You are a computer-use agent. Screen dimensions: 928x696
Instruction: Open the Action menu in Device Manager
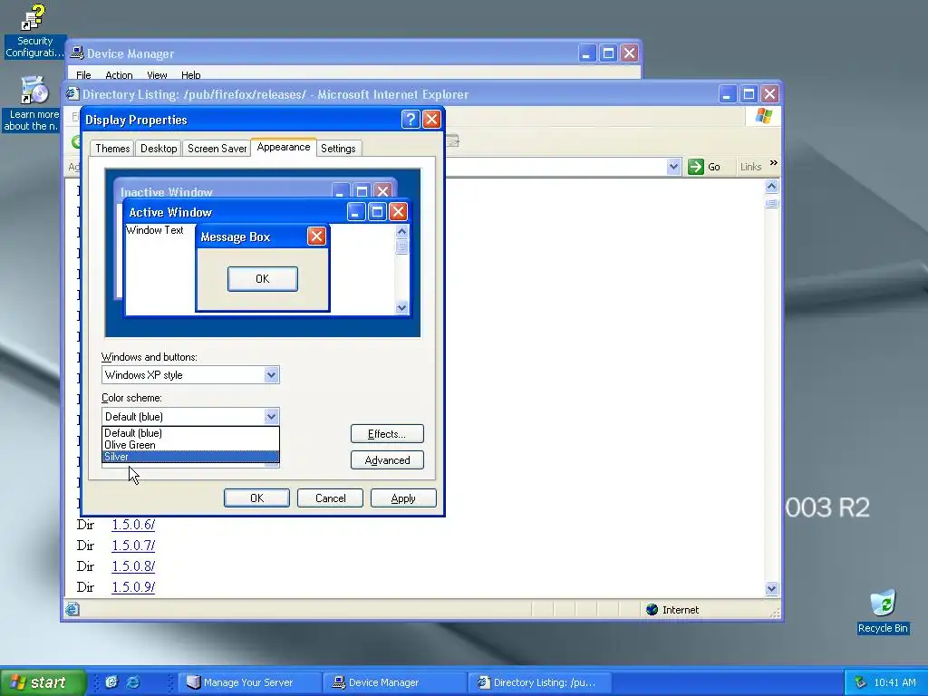click(119, 75)
